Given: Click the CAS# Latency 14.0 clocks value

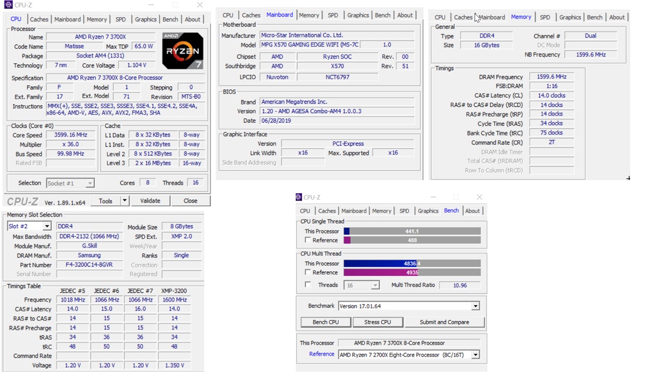Looking at the screenshot, I should (x=552, y=96).
